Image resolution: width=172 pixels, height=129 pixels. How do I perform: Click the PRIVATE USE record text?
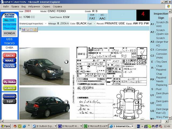pyautogui.click(x=115, y=23)
